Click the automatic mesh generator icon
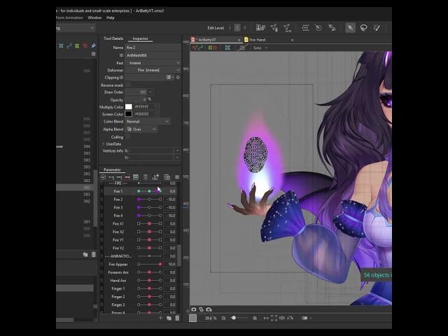448x336 pixels. tap(287, 28)
